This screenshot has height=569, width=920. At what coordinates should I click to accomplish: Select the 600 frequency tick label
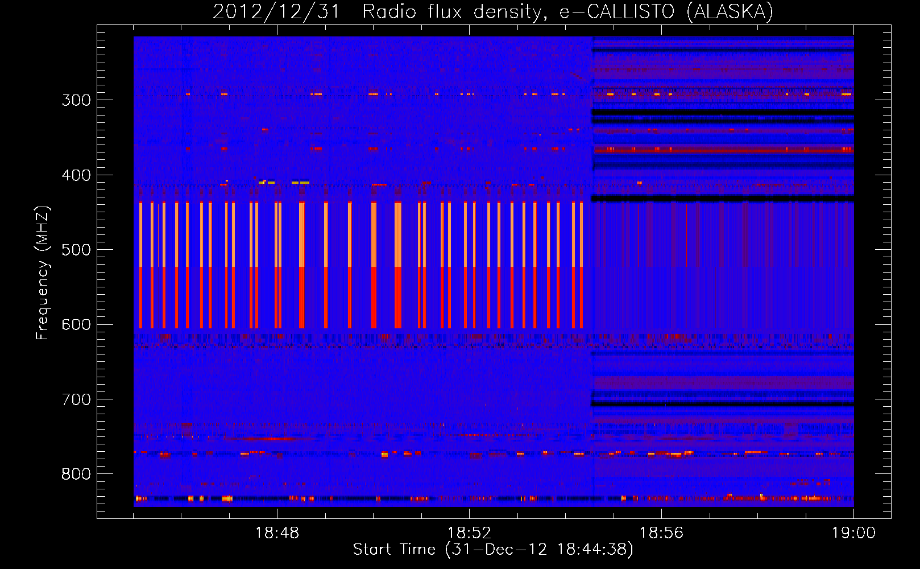[76, 325]
